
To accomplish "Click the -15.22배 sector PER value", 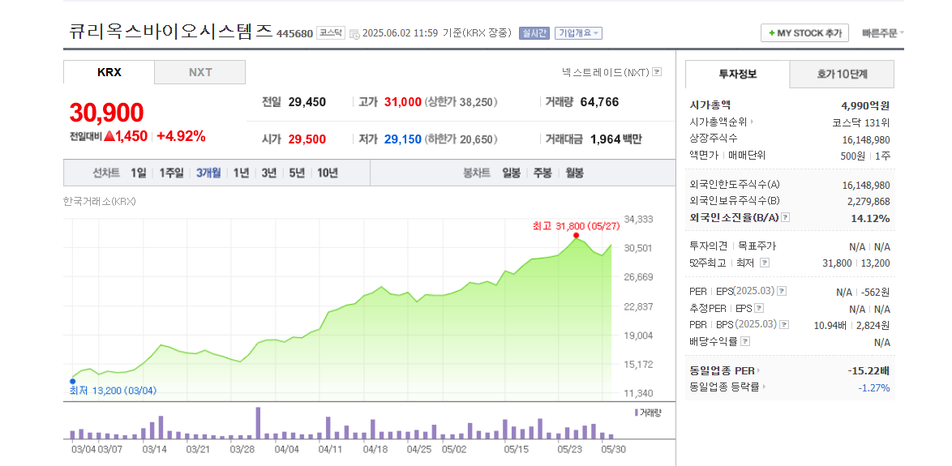I will (x=868, y=370).
